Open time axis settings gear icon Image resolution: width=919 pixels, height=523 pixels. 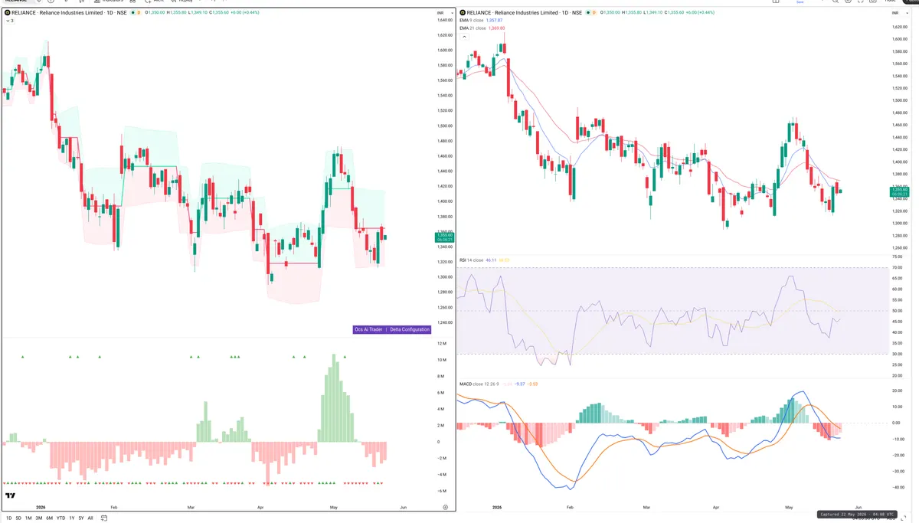click(x=445, y=507)
